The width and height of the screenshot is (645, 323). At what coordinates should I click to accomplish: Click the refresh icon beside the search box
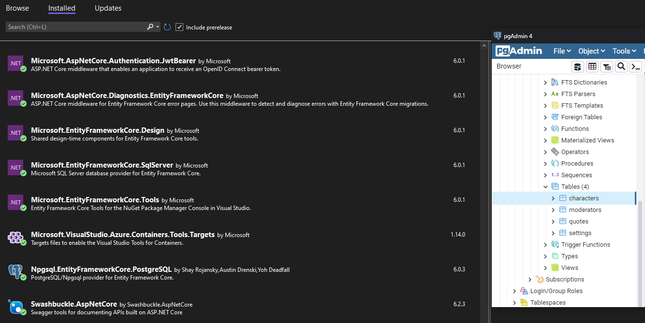pyautogui.click(x=167, y=27)
